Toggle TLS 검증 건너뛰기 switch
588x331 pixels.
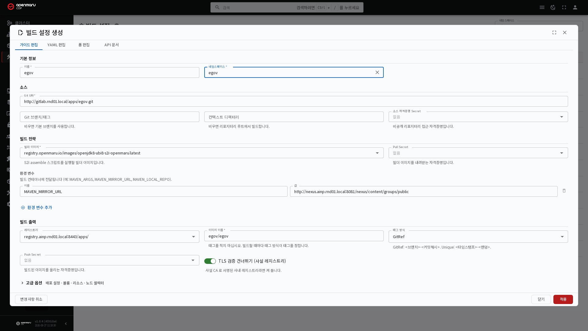pos(210,261)
